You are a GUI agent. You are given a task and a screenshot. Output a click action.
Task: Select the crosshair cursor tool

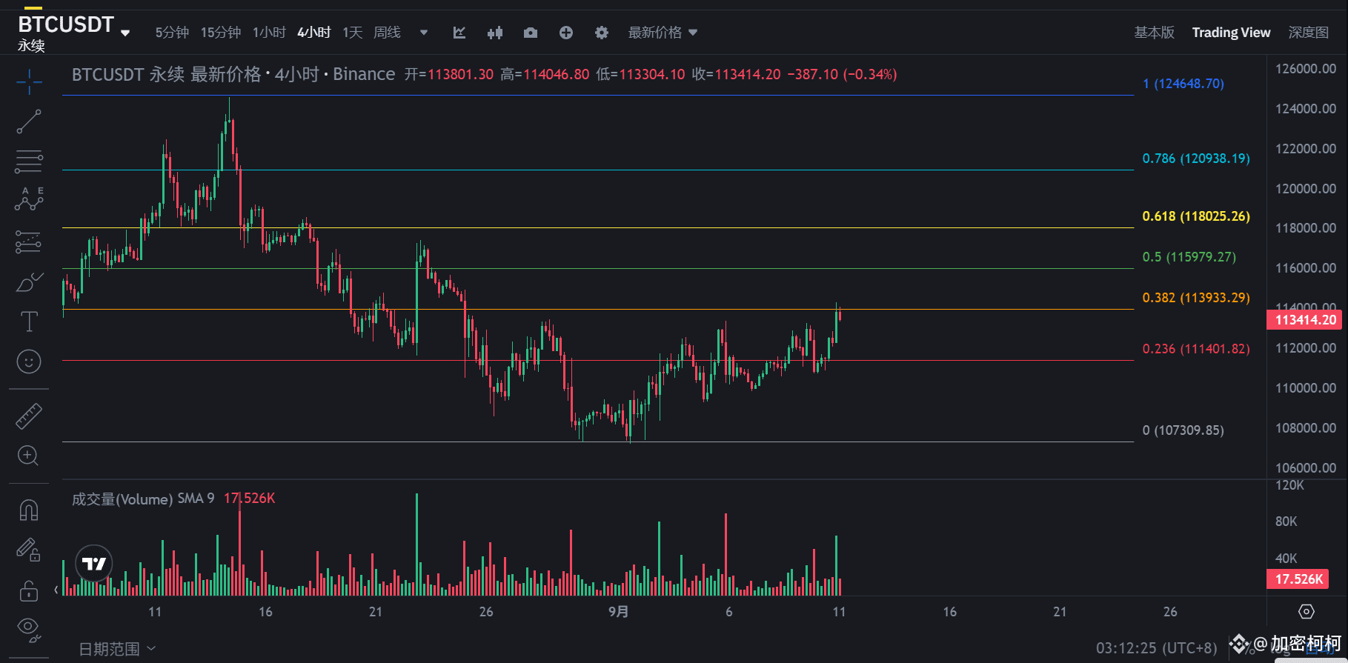pos(29,82)
